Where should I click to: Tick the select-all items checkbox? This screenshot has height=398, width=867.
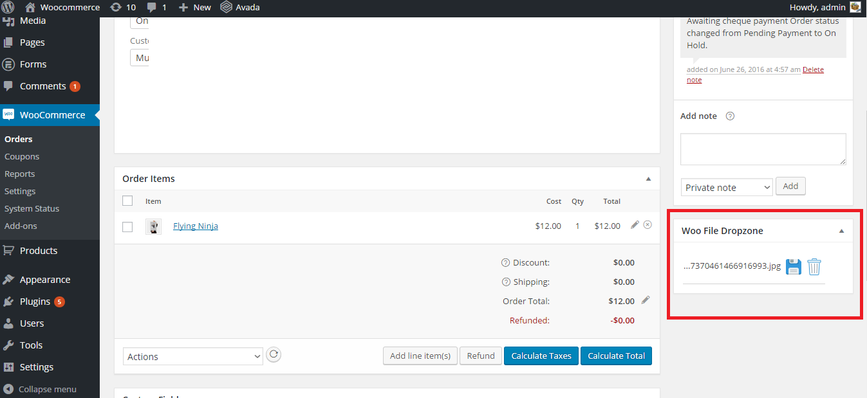click(127, 201)
